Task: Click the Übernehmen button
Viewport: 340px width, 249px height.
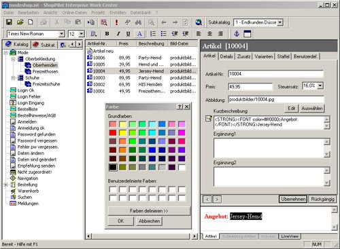Action: [293, 199]
